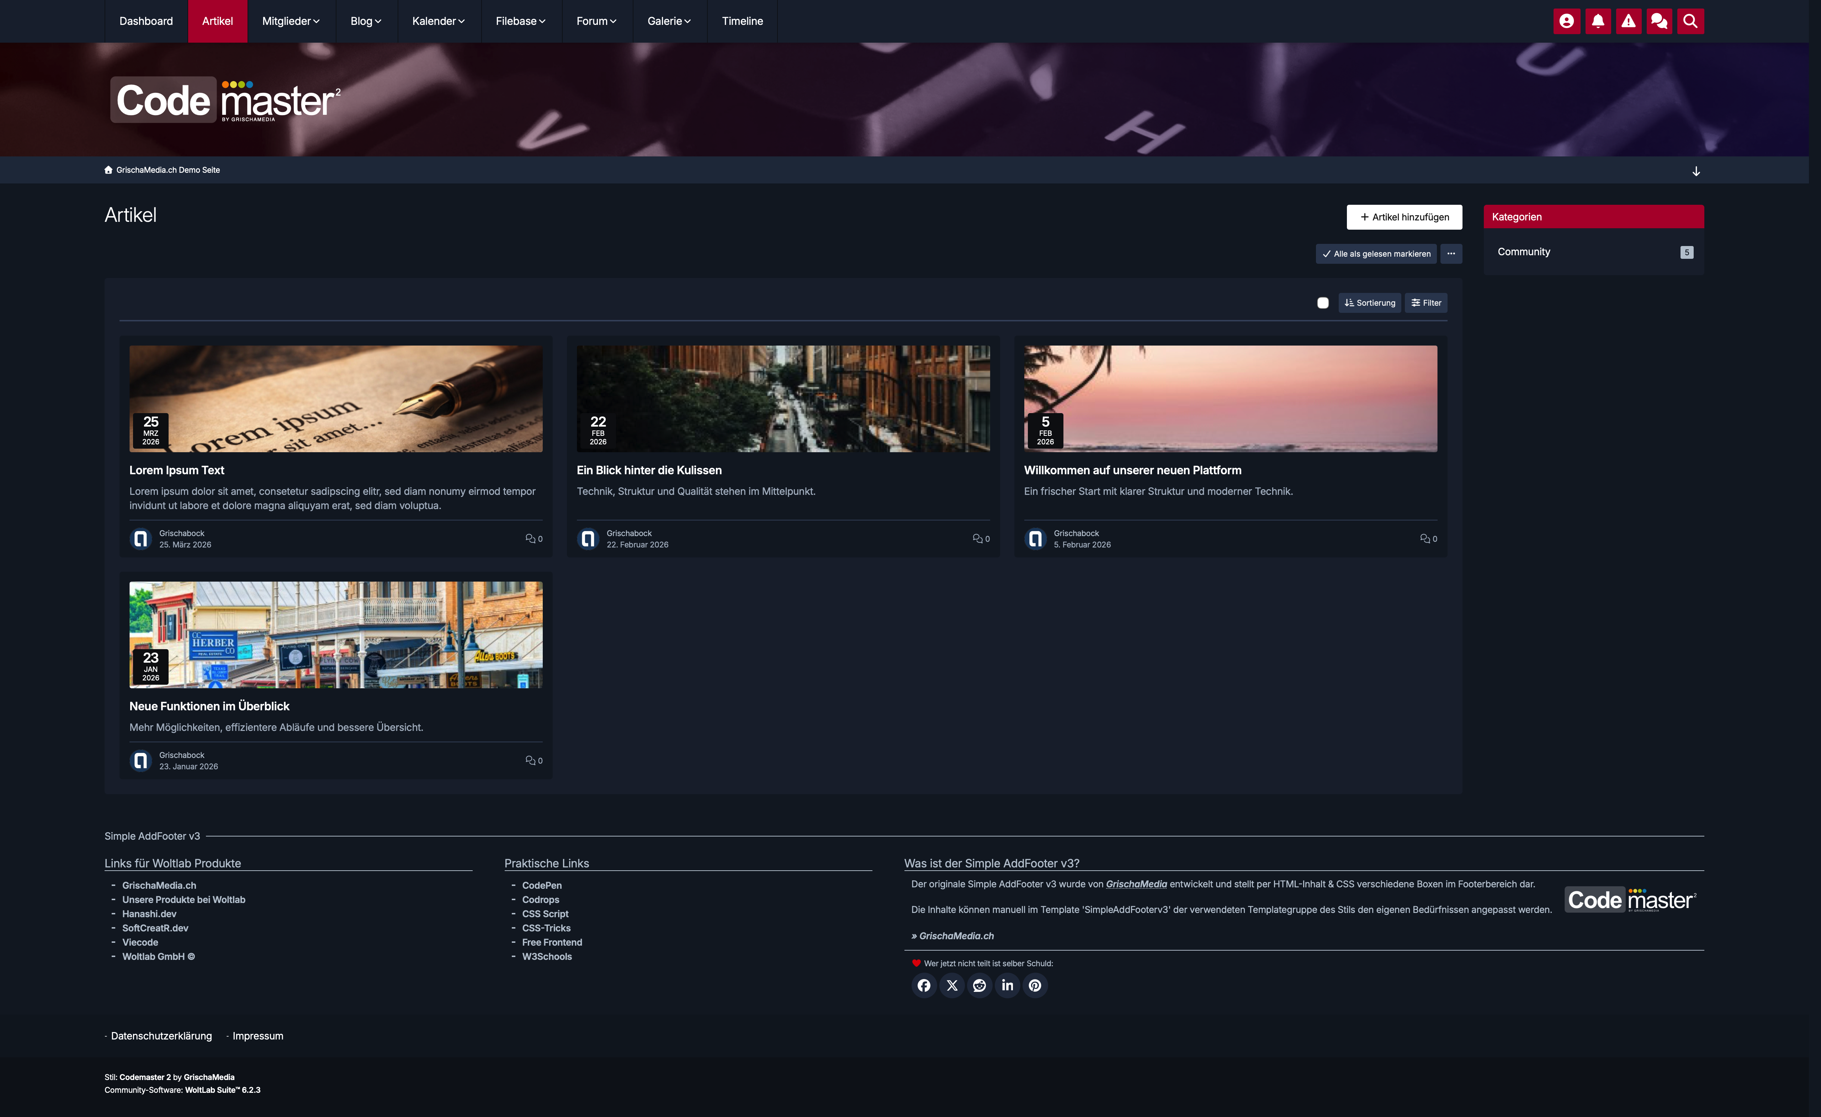The height and width of the screenshot is (1117, 1821).
Task: Click comment icon on Neue Funktionen card
Action: [531, 760]
